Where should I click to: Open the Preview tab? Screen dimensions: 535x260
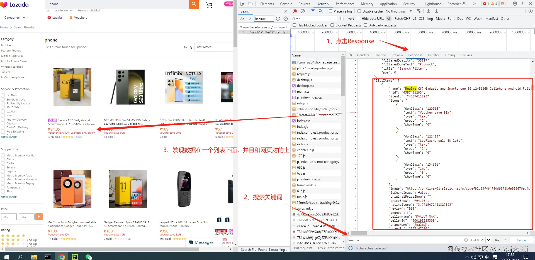coord(397,55)
